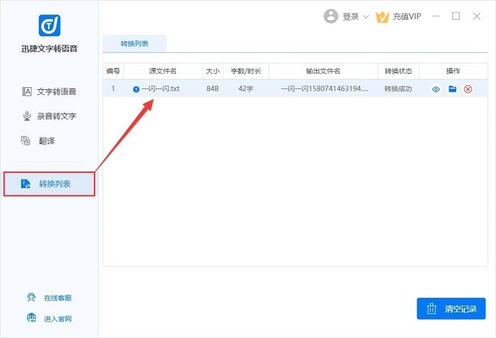Image resolution: width=496 pixels, height=338 pixels.
Task: Click the microphone icon for 录音转文字
Action: click(x=27, y=116)
